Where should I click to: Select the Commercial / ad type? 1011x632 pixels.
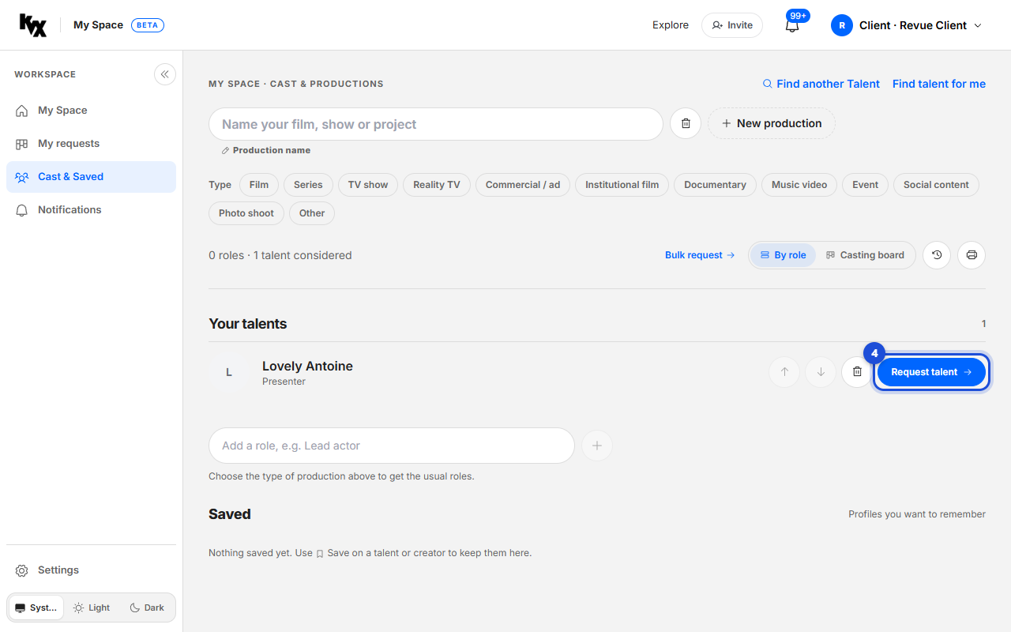tap(523, 185)
